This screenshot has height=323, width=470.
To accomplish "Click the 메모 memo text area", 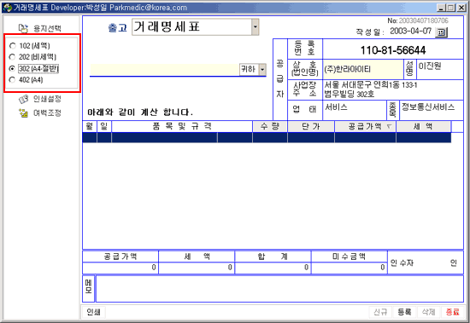I will tap(279, 289).
